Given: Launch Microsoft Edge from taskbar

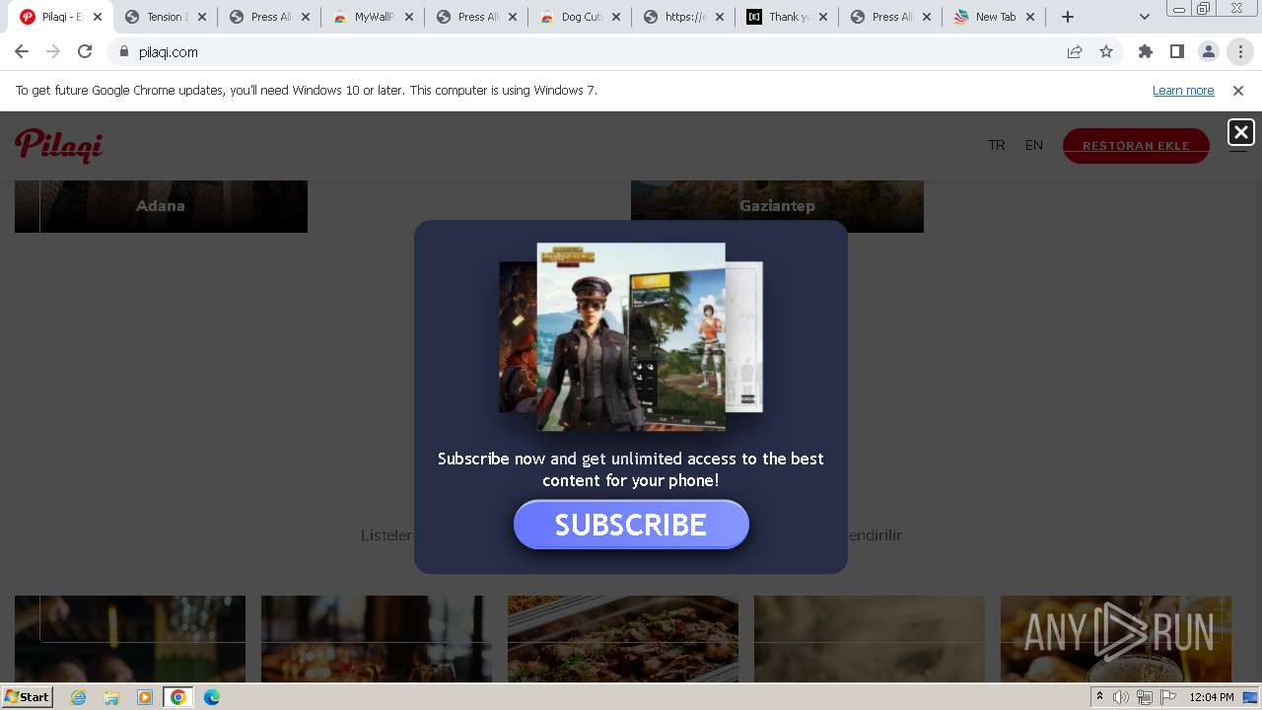Looking at the screenshot, I should (212, 697).
